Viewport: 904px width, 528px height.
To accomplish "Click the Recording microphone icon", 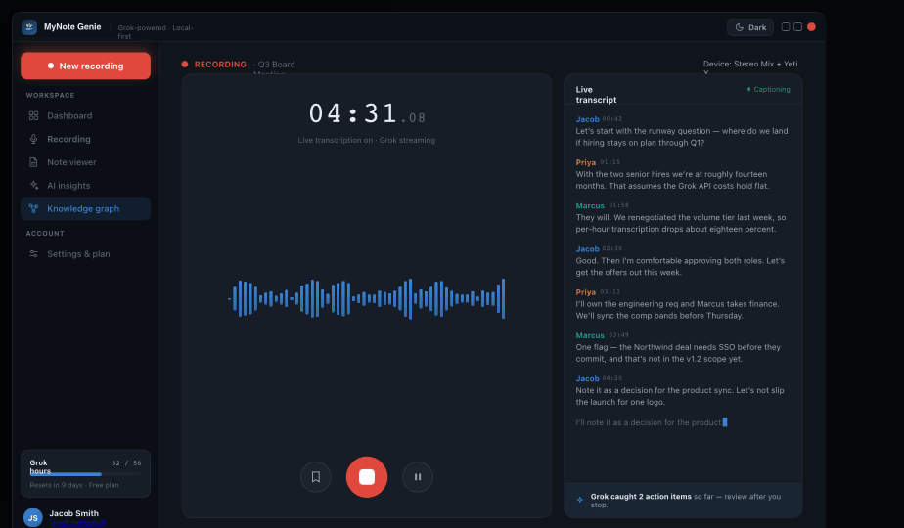I will [x=34, y=139].
